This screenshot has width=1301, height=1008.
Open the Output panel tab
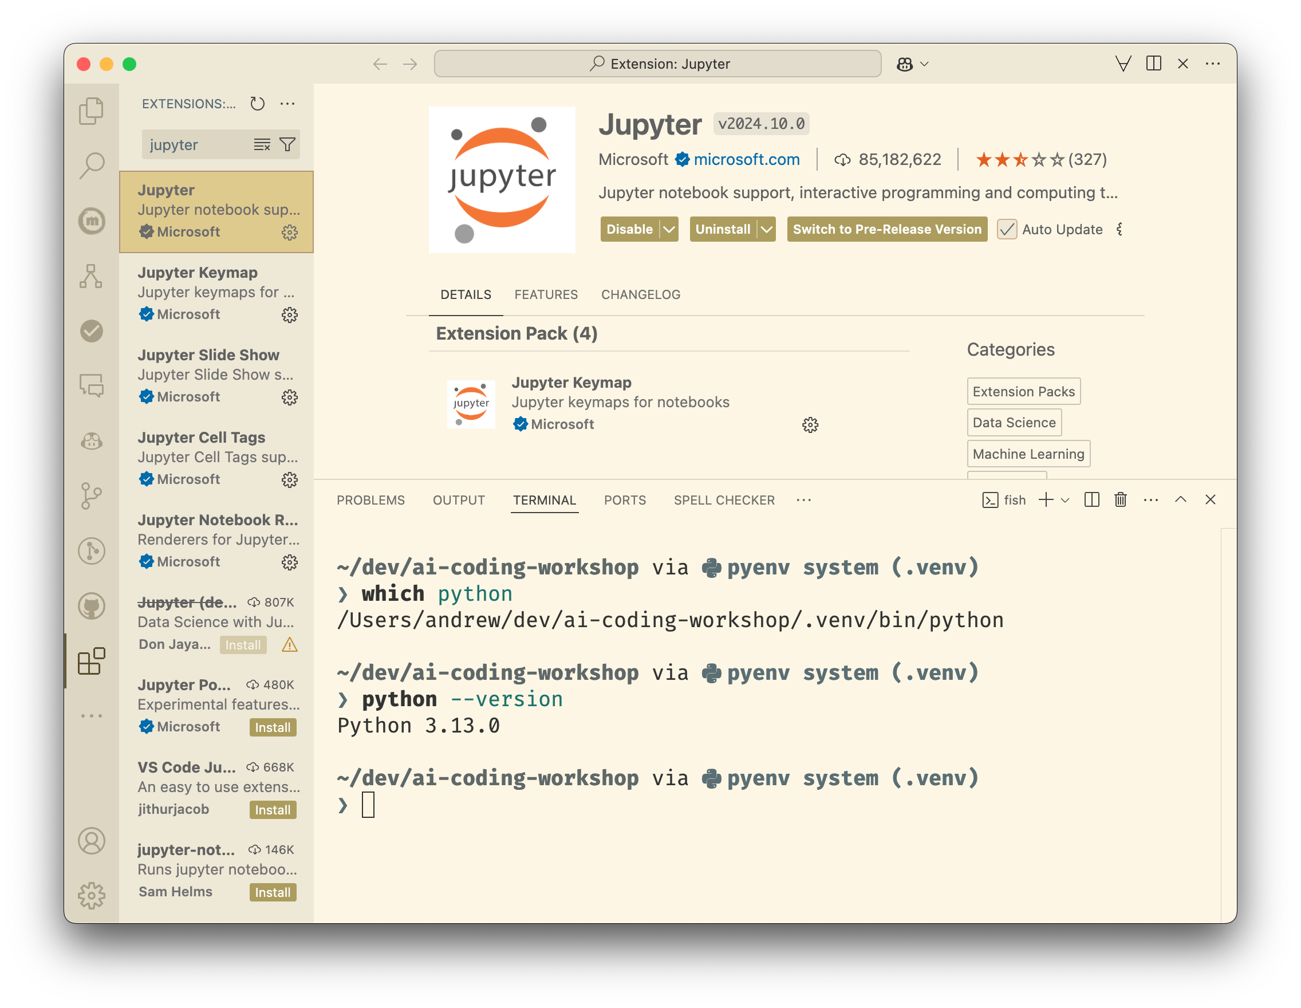pos(459,500)
